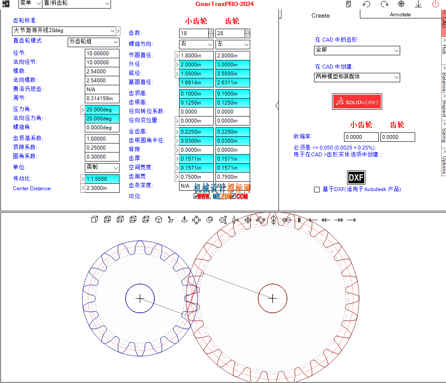The image size is (446, 383).
Task: Click the axis on plane icon
Action: coord(184,219)
